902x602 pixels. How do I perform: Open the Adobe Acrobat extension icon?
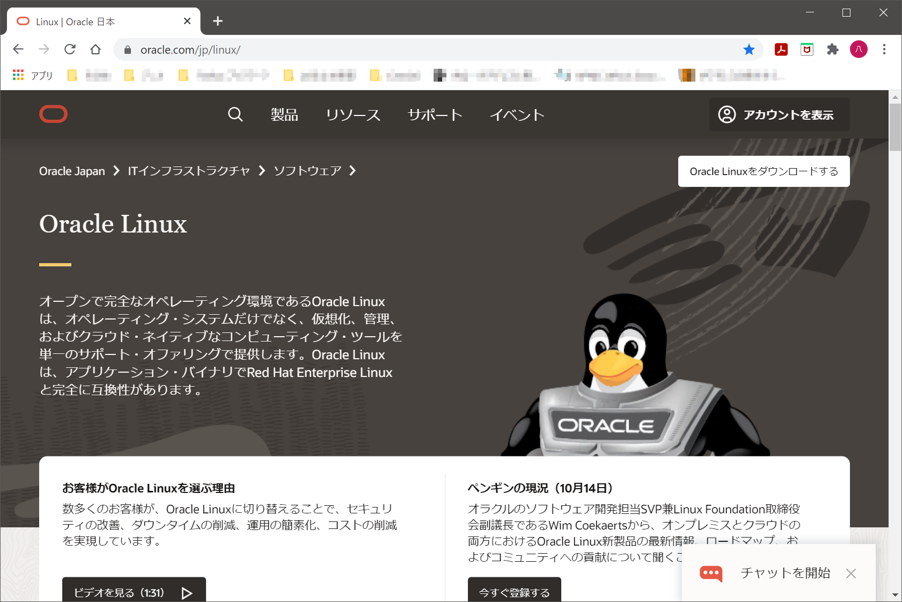[x=781, y=49]
